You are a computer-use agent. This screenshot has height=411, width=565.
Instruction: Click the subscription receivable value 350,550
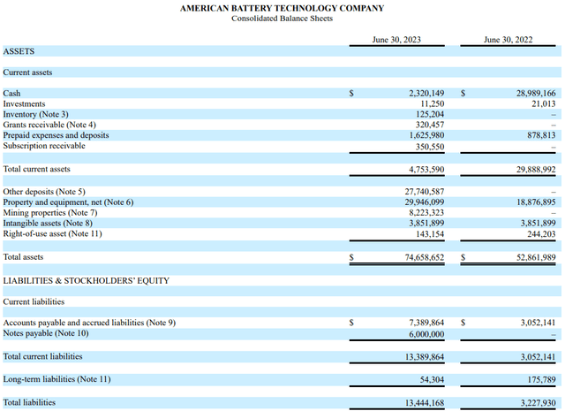click(430, 147)
